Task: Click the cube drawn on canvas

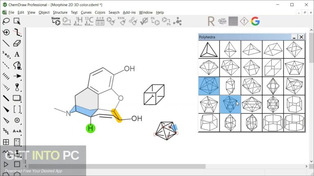Action: (x=154, y=95)
